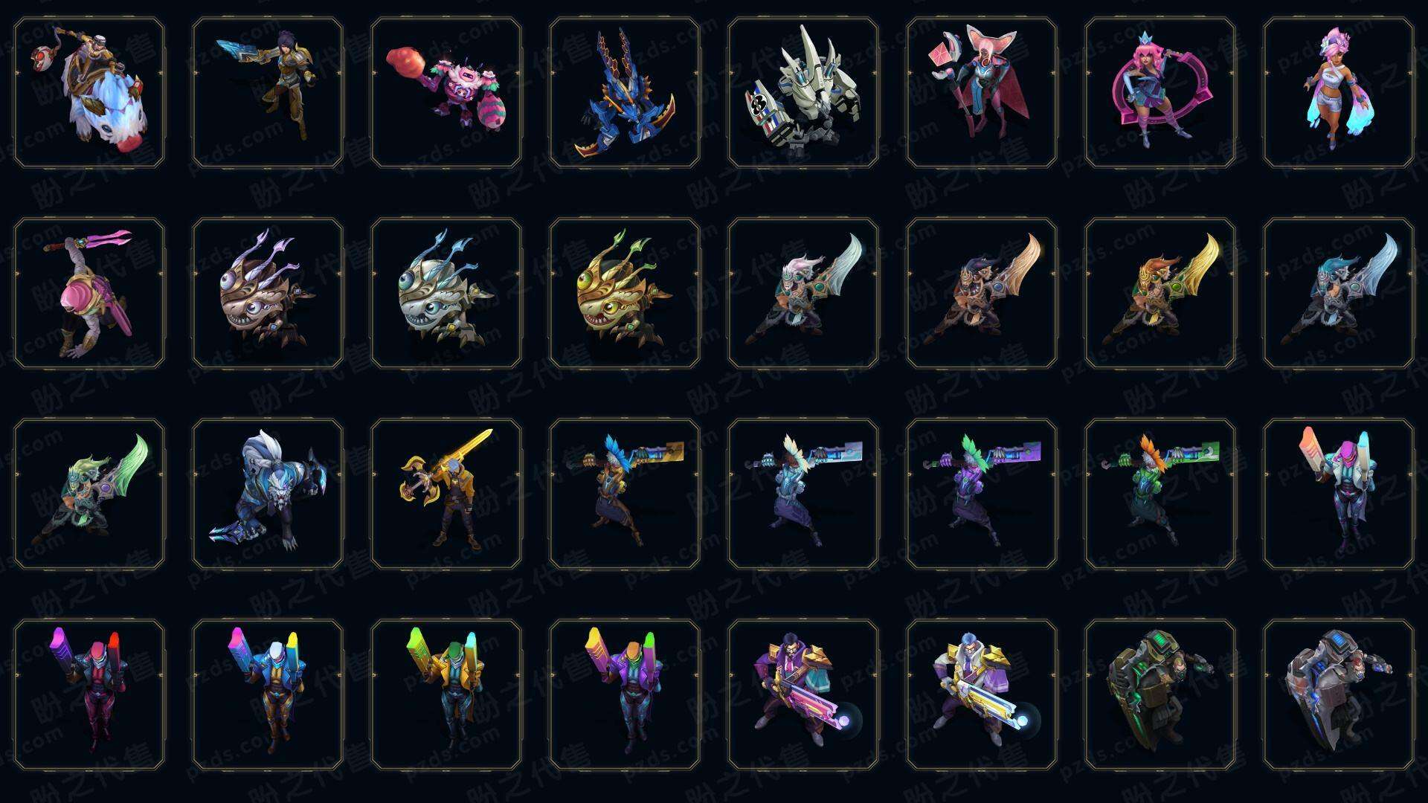Open the blue-white werewolf skin tile
Screen dimensions: 1428x803
pyautogui.click(x=268, y=494)
